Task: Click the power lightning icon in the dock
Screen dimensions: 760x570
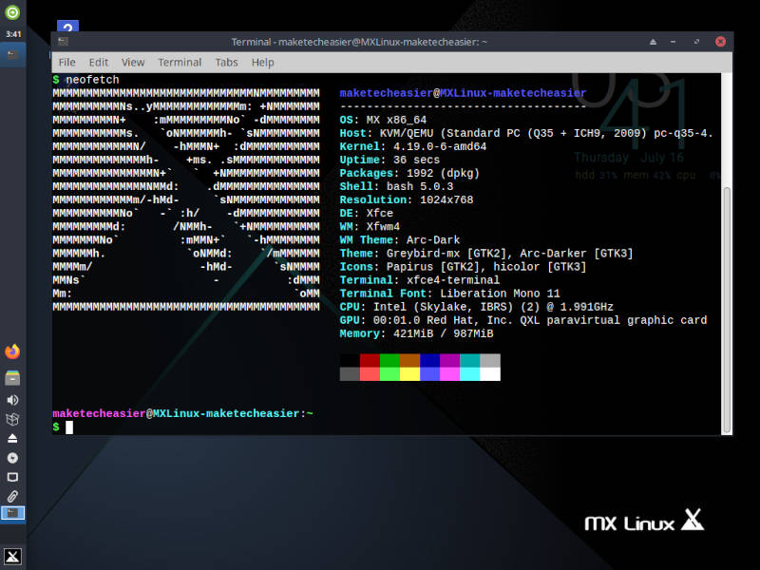Action: [x=12, y=459]
